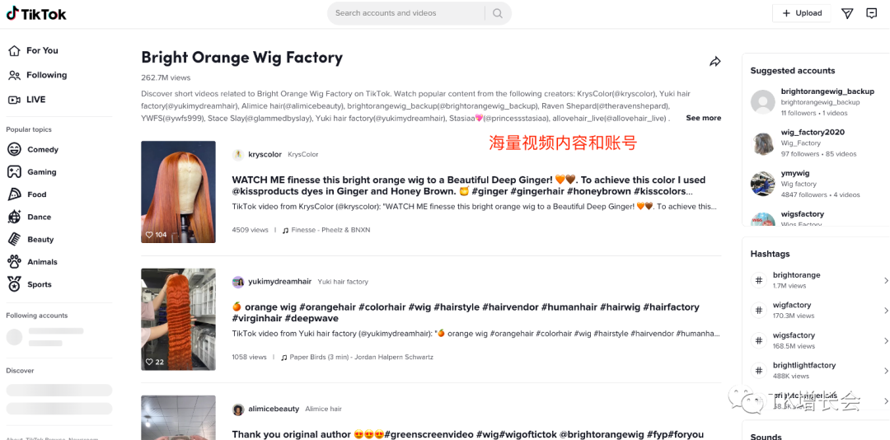Click the TikTok logo
This screenshot has width=890, height=440.
coord(36,14)
